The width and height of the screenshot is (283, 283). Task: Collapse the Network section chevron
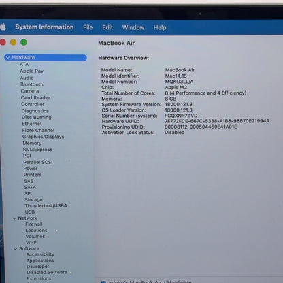(14, 218)
